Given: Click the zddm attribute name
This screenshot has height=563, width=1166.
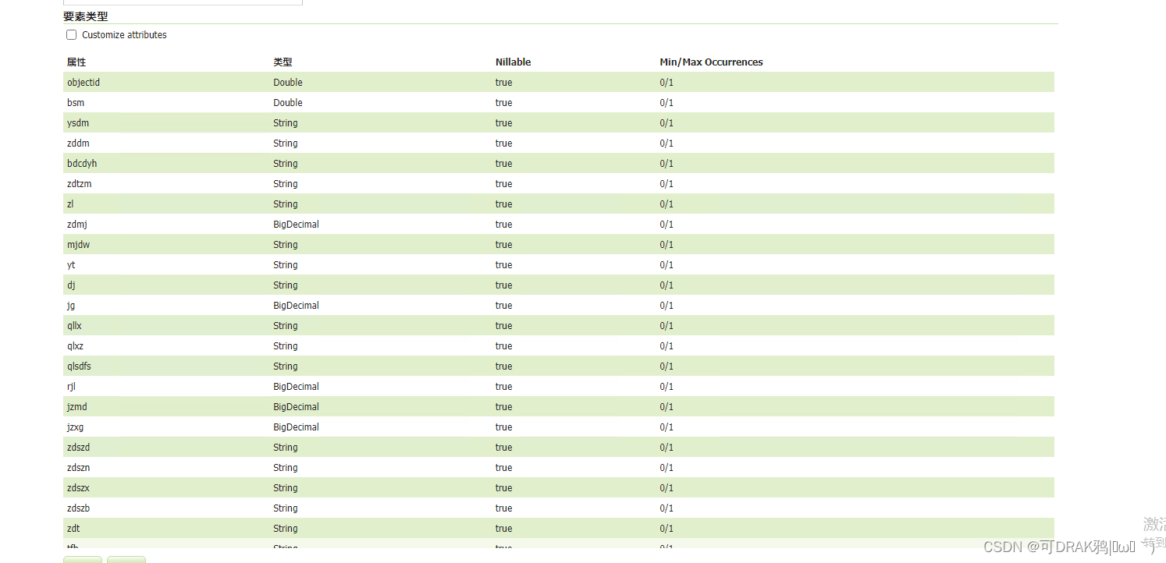Looking at the screenshot, I should [78, 143].
